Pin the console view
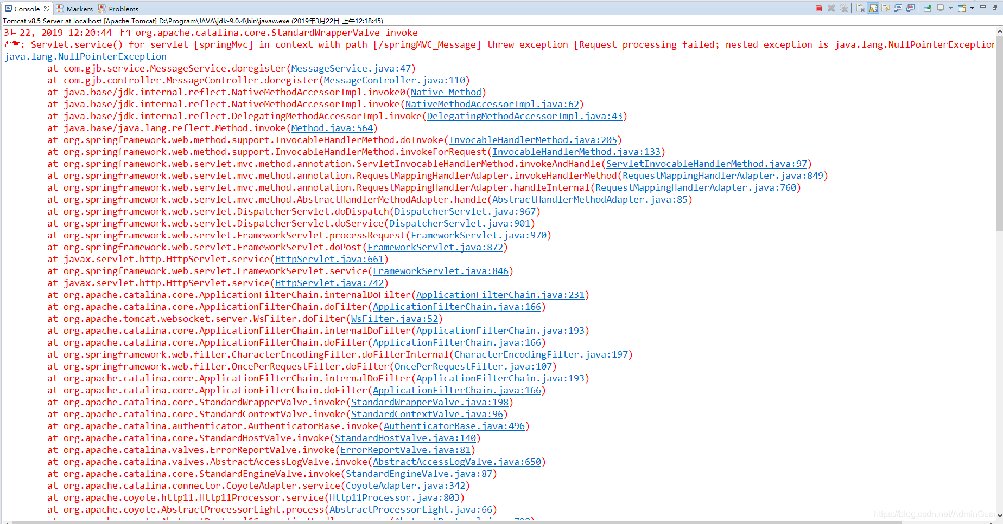The width and height of the screenshot is (1003, 524). pos(928,8)
